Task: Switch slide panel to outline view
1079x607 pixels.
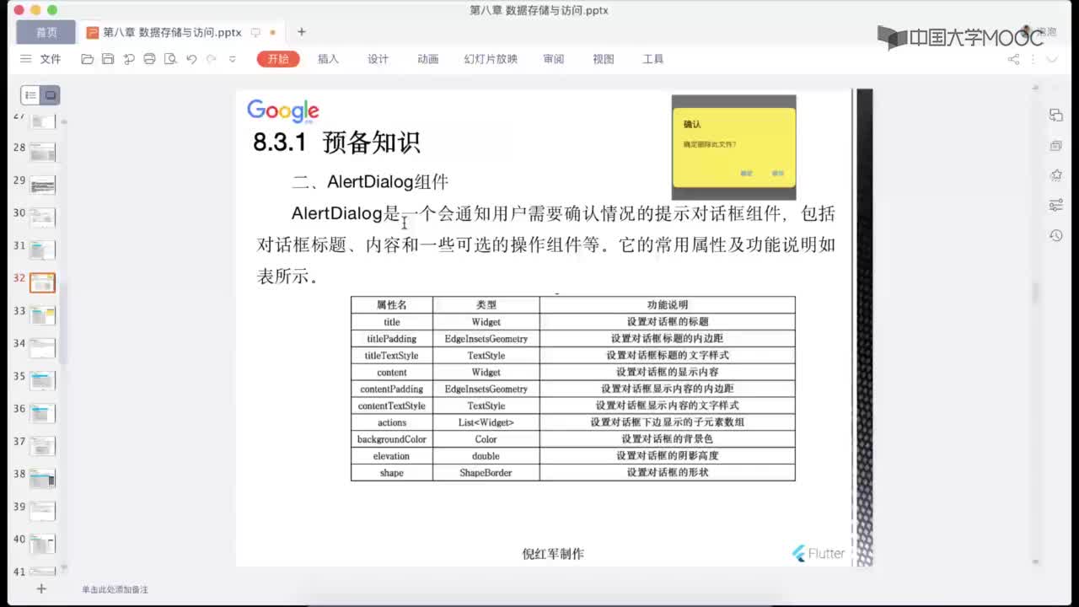Action: (30, 95)
